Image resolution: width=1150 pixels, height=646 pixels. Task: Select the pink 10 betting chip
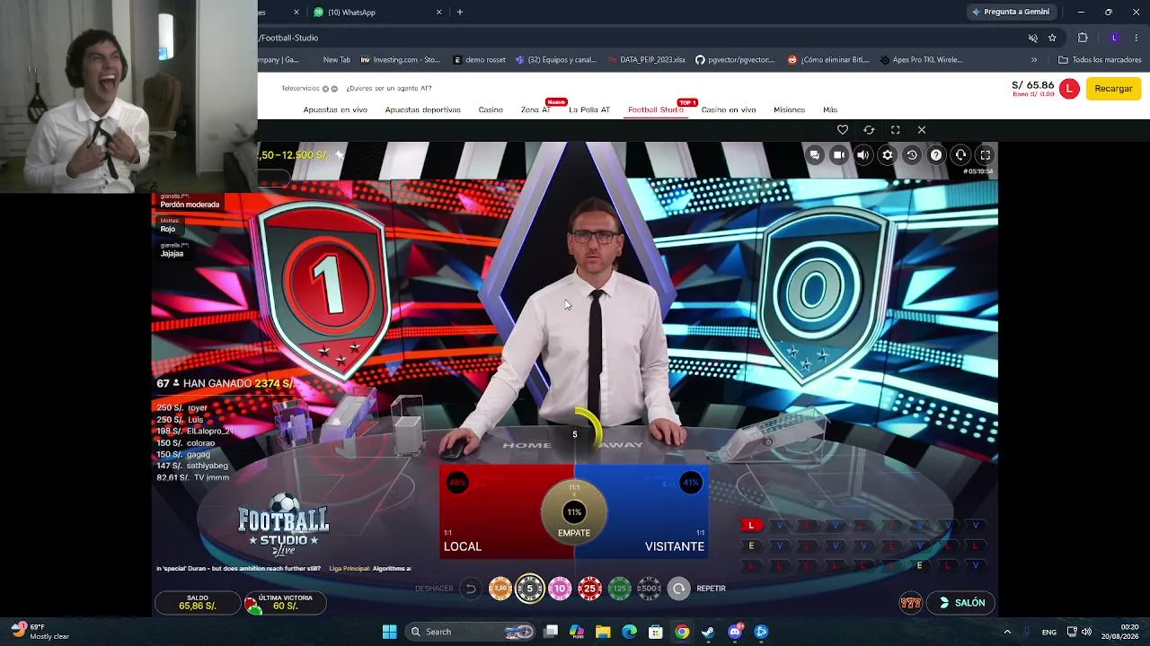560,589
